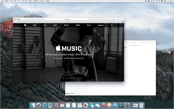Open Finder from the Dock
The width and height of the screenshot is (174, 109).
[x=33, y=105]
